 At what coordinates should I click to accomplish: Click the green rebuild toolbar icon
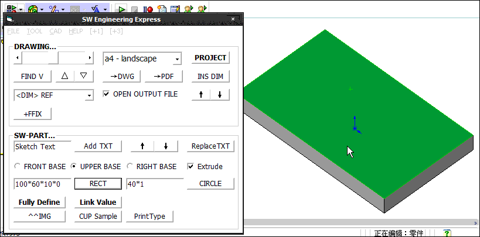33,9
